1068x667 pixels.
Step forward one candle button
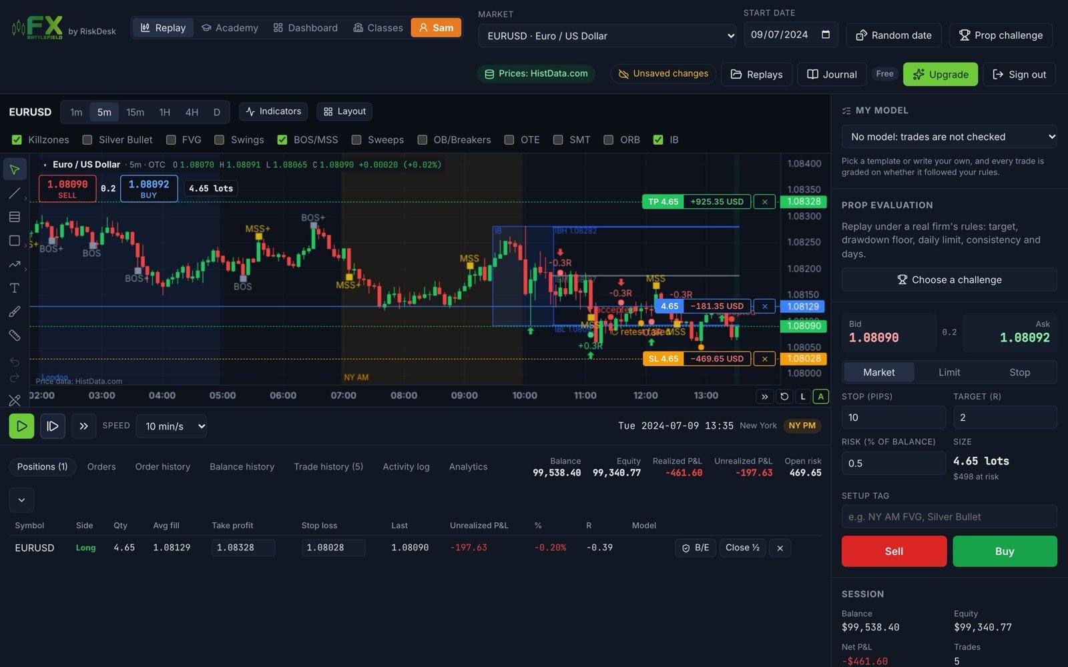[x=53, y=426]
